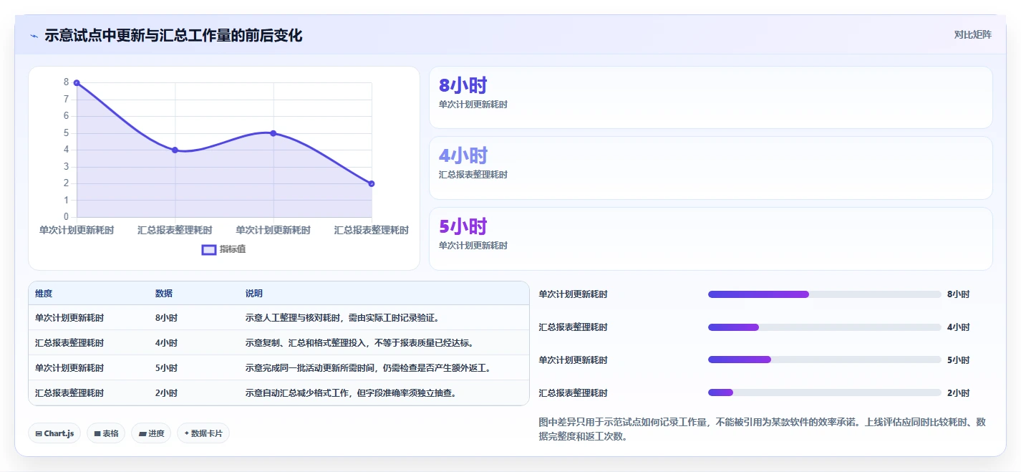
Task: Click description starting 示意完成同一批活动更新
Action: 368,368
